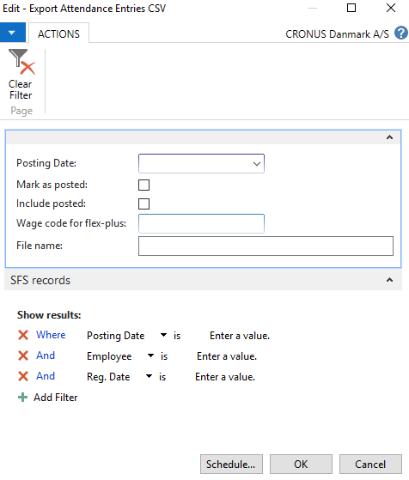Expand the Posting Date filter field arrow
Image resolution: width=409 pixels, height=480 pixels.
point(163,335)
